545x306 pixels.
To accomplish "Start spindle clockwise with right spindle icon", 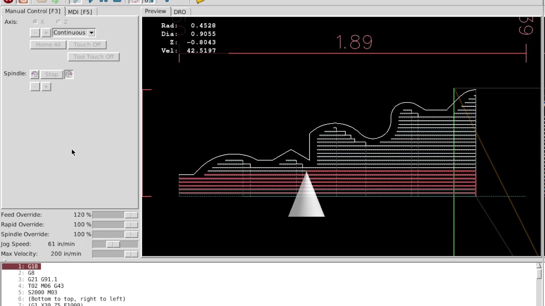I will pyautogui.click(x=69, y=74).
